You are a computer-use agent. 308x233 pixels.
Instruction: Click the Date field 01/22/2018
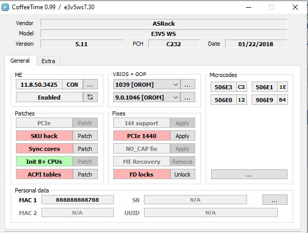tap(256, 44)
